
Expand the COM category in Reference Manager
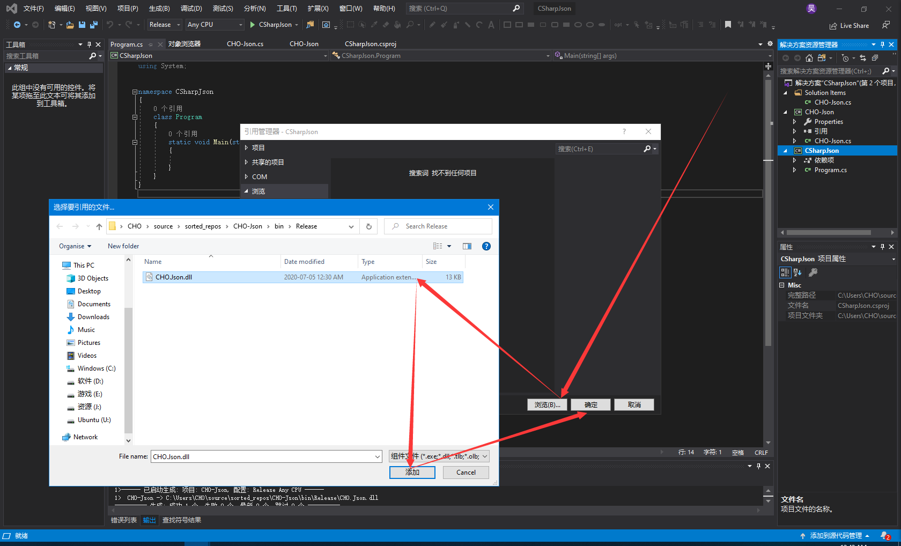pyautogui.click(x=246, y=176)
